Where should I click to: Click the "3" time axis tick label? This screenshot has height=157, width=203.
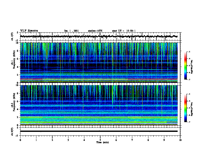pos(68,140)
